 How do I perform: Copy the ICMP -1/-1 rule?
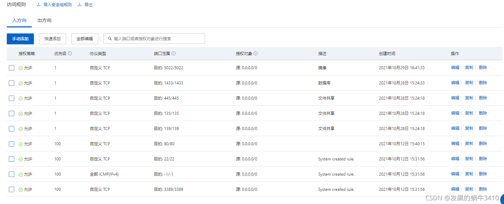pyautogui.click(x=469, y=174)
